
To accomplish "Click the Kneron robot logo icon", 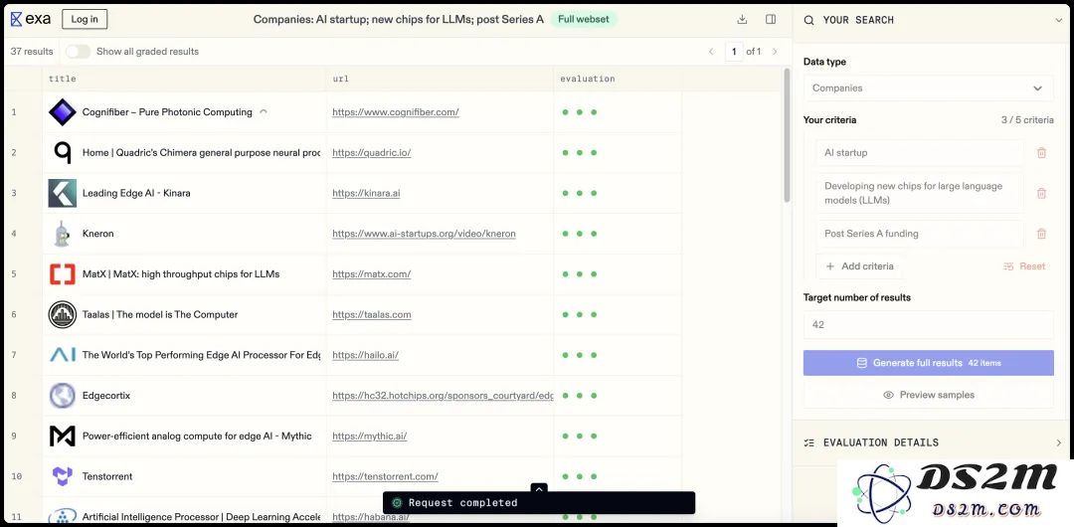I will [63, 233].
